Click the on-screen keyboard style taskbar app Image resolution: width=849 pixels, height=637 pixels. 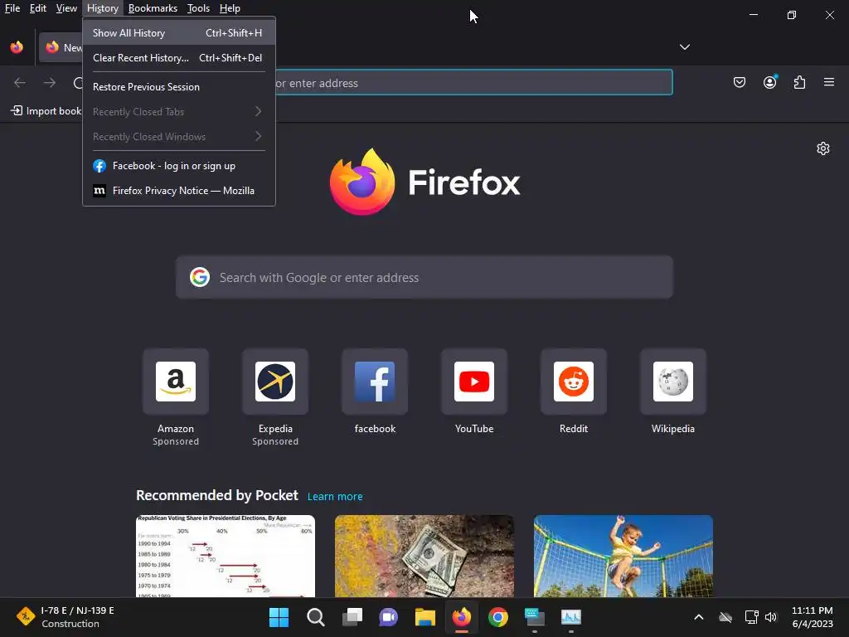point(535,617)
